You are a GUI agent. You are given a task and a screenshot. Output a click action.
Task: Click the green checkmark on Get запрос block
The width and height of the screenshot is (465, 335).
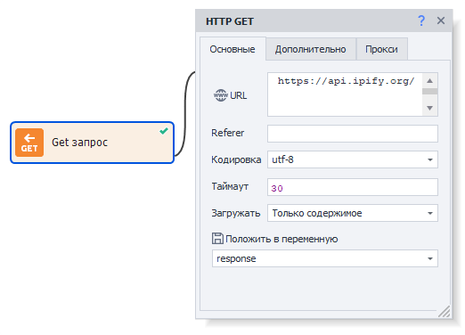pyautogui.click(x=164, y=131)
